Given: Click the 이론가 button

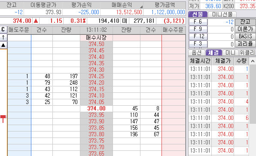Looking at the screenshot, I should pos(245,29).
